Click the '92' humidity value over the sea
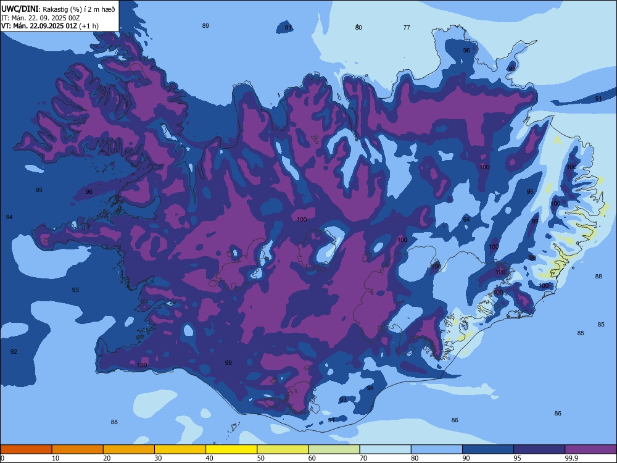Viewport: 617px width, 463px height. (x=14, y=352)
